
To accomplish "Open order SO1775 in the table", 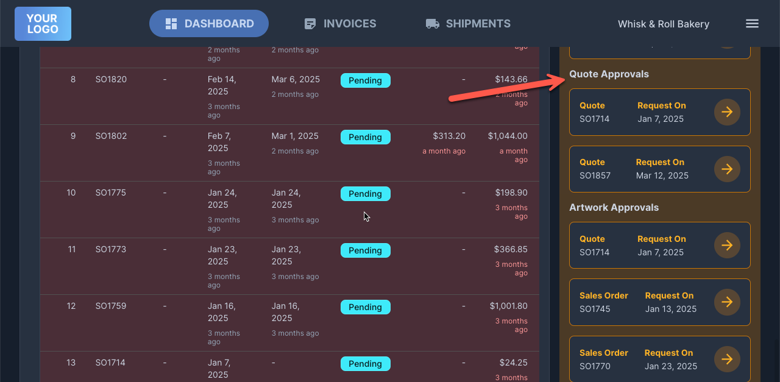I will coord(110,193).
